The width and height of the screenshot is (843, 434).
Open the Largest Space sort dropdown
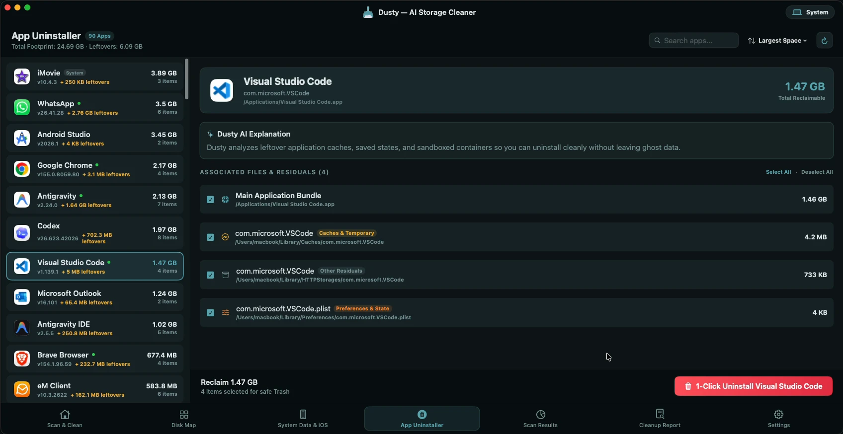pyautogui.click(x=777, y=41)
